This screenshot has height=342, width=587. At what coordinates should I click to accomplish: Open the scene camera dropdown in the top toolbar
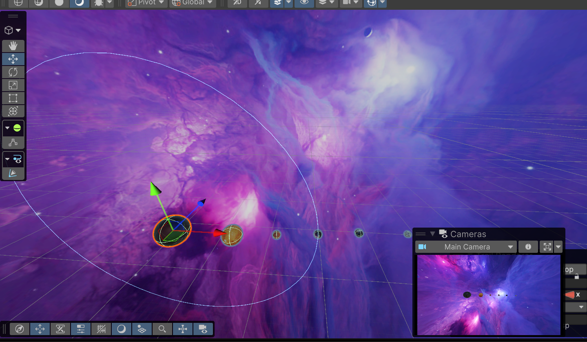pyautogui.click(x=350, y=3)
